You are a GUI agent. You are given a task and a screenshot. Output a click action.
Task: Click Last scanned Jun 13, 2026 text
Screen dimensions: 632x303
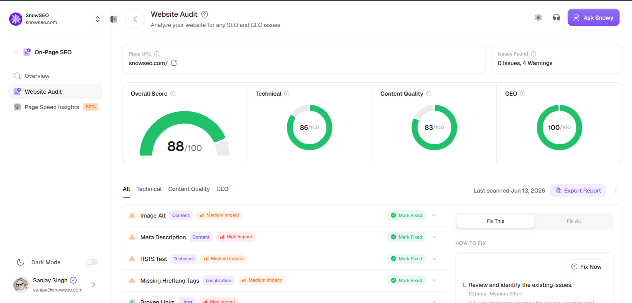click(509, 191)
